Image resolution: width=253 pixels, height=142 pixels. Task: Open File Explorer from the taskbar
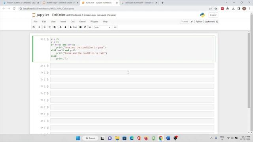(117, 138)
